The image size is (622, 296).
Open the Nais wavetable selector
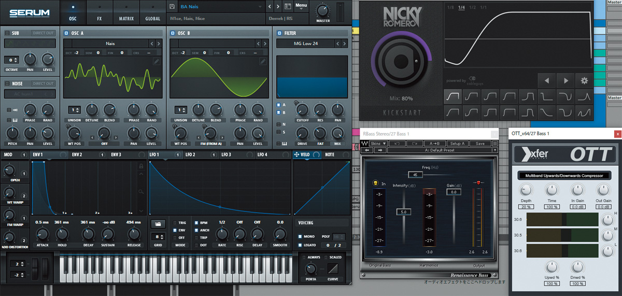[109, 44]
